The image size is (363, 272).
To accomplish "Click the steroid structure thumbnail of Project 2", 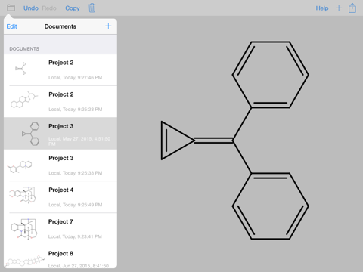I will [24, 100].
